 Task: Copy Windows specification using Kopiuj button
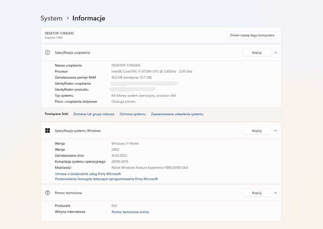pos(257,131)
